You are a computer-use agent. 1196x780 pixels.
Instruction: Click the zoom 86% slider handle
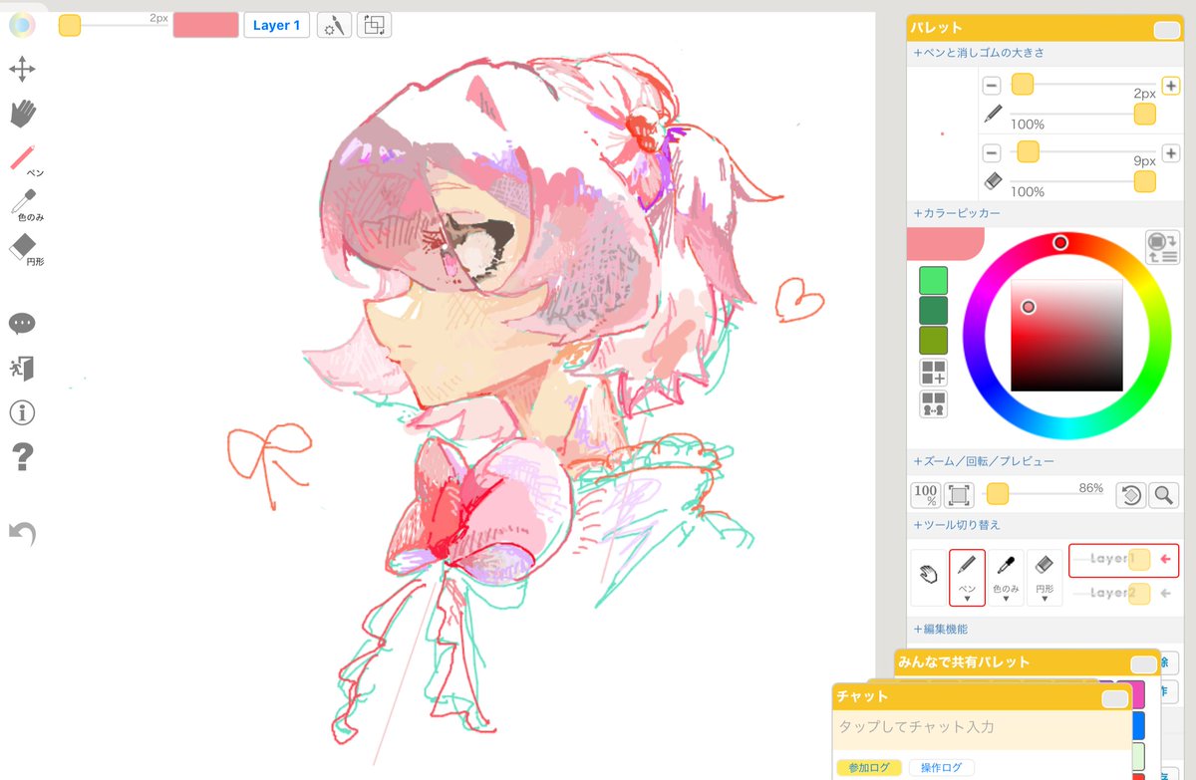pyautogui.click(x=998, y=493)
